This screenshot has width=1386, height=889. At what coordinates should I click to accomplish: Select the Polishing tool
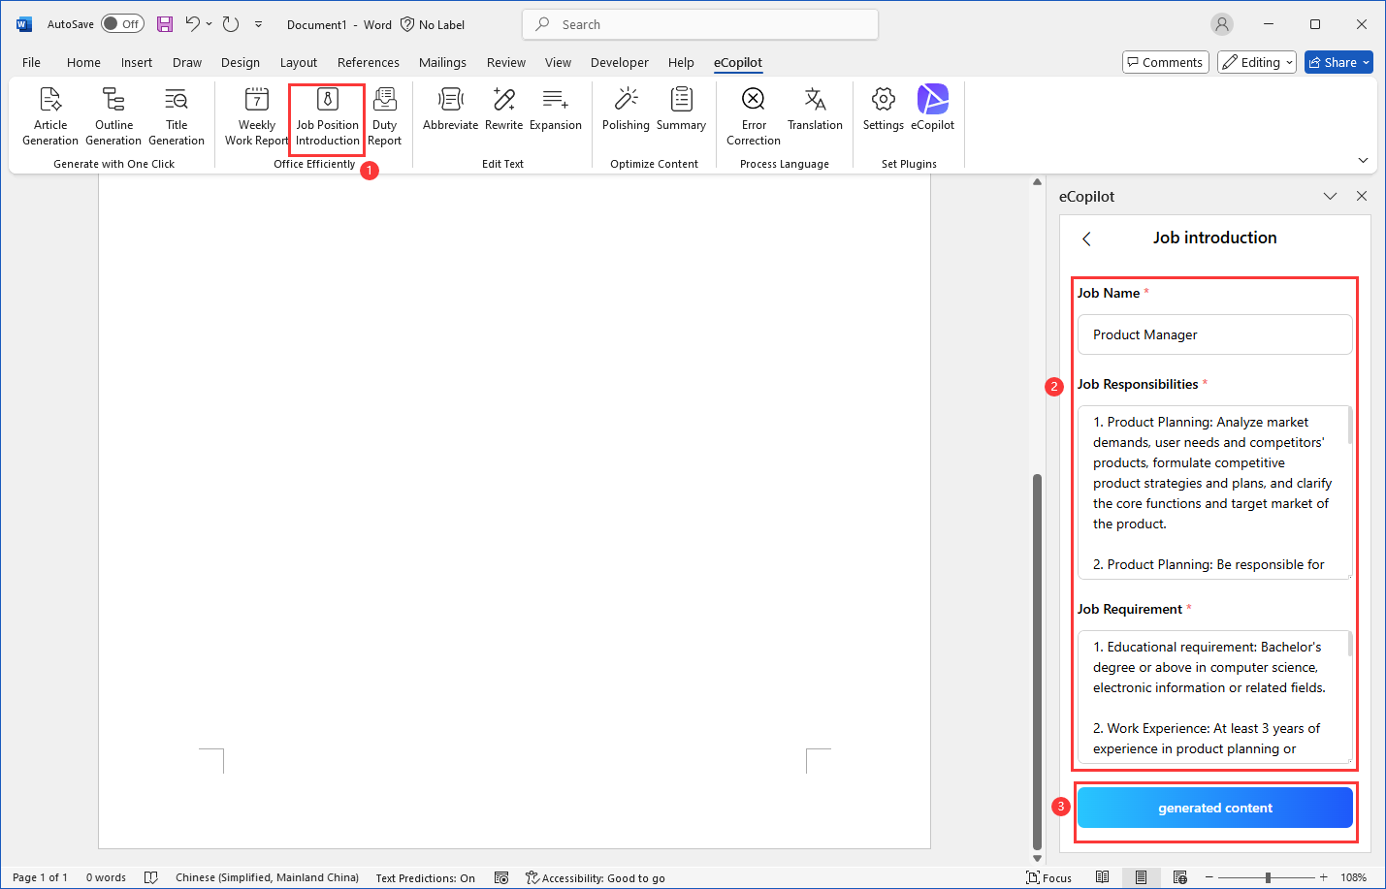pyautogui.click(x=626, y=115)
